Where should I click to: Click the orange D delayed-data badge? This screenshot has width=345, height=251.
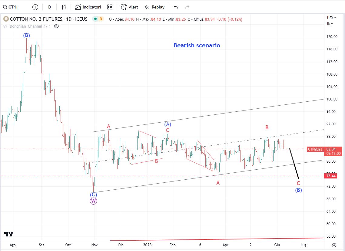tap(101, 19)
